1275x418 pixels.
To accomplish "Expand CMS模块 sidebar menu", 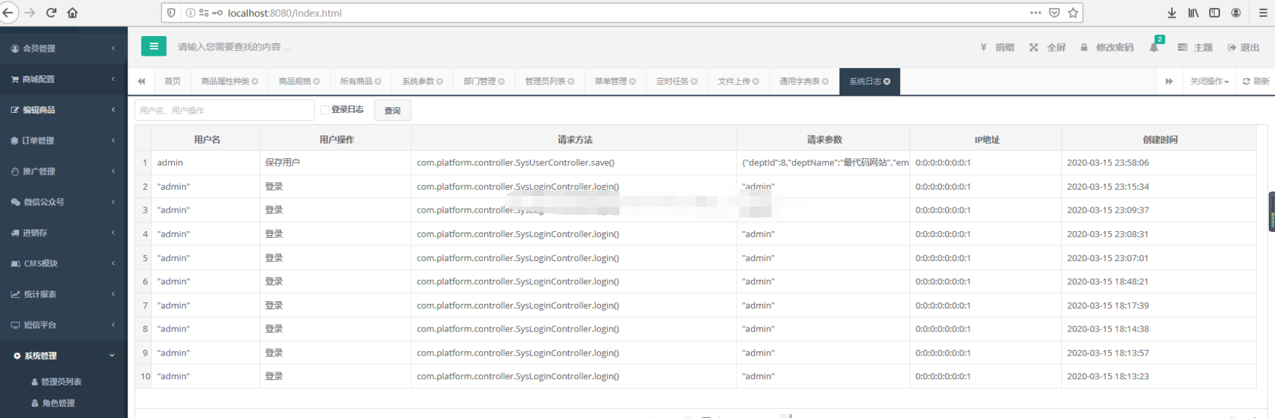I will (64, 264).
